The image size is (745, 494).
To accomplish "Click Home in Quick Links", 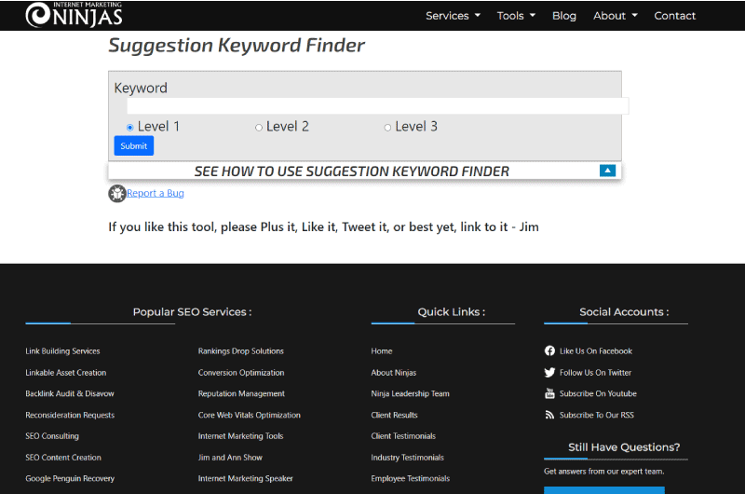I will [x=382, y=350].
